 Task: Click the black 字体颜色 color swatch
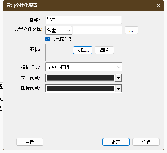coord(81,78)
